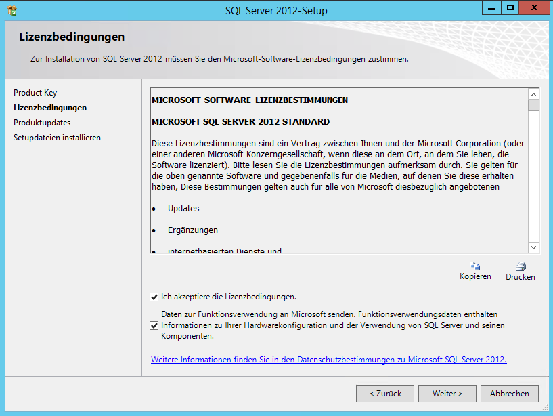
Task: Click the license text scrollbar down arrow
Action: point(533,248)
